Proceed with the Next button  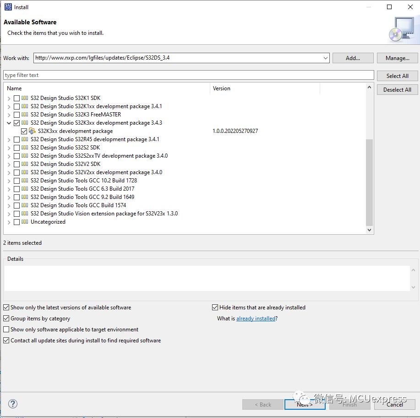(305, 404)
